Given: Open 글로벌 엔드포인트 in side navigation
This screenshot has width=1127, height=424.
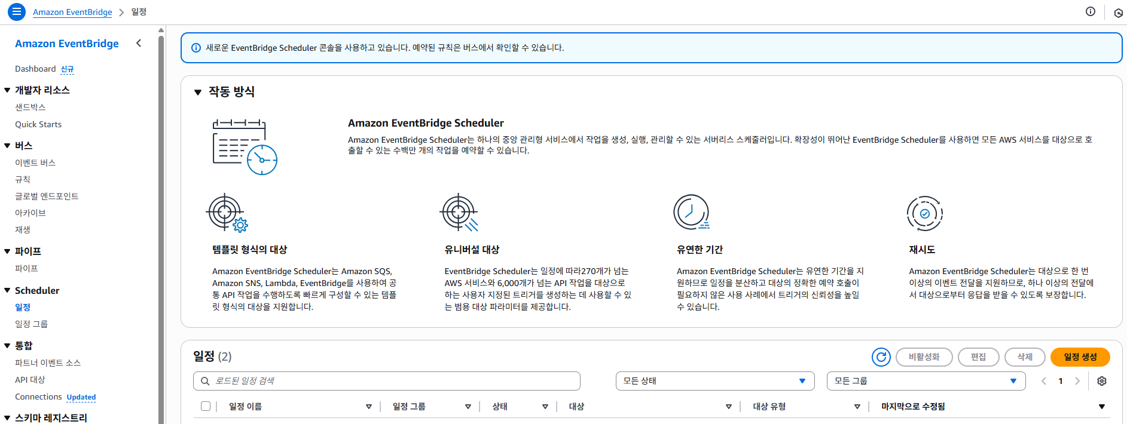Looking at the screenshot, I should coord(47,196).
